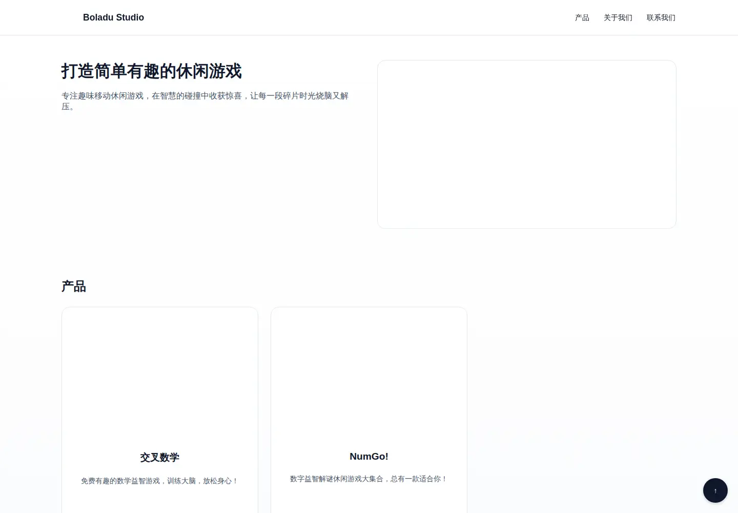Click the 免费有趣的数学益智游戏 description
Image resolution: width=738 pixels, height=513 pixels.
(x=159, y=481)
